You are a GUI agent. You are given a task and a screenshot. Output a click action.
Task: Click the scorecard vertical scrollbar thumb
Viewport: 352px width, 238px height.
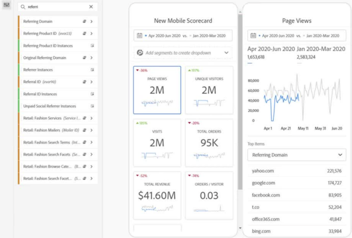pyautogui.click(x=240, y=102)
